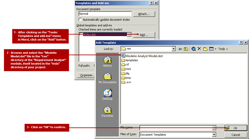This screenshot has height=139, width=249.
Task: Open the templates folder
Action: coord(130,60)
